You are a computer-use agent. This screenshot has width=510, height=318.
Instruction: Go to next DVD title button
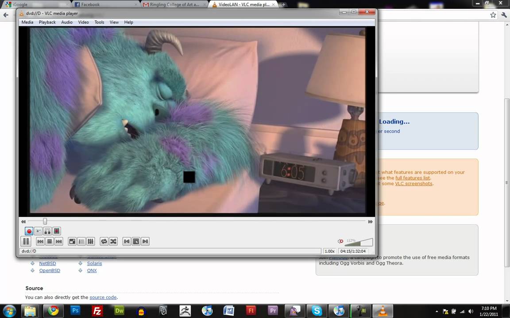pyautogui.click(x=145, y=241)
